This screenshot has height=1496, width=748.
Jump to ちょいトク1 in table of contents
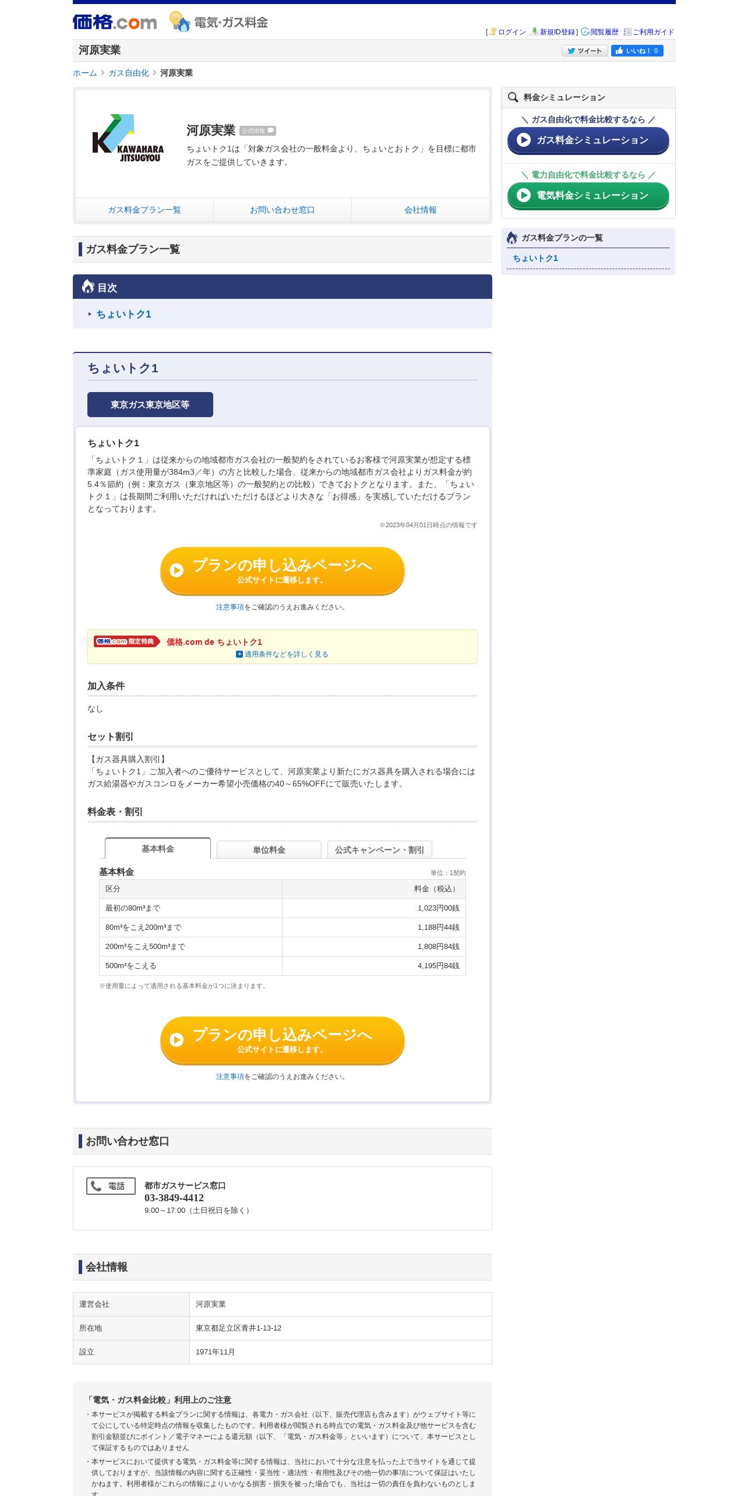pos(124,314)
